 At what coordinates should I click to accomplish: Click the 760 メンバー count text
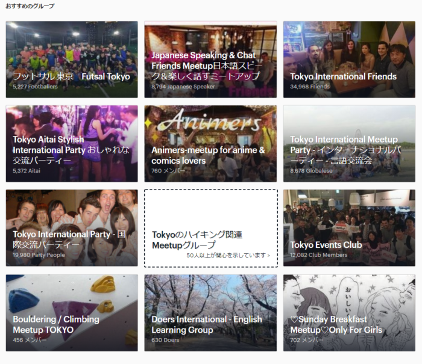[x=168, y=171]
